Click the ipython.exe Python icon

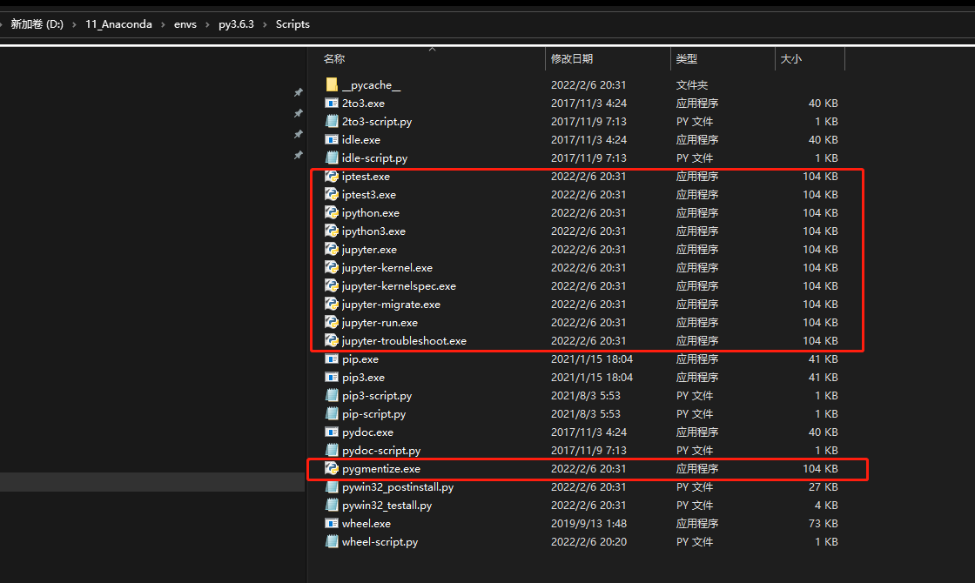[332, 212]
